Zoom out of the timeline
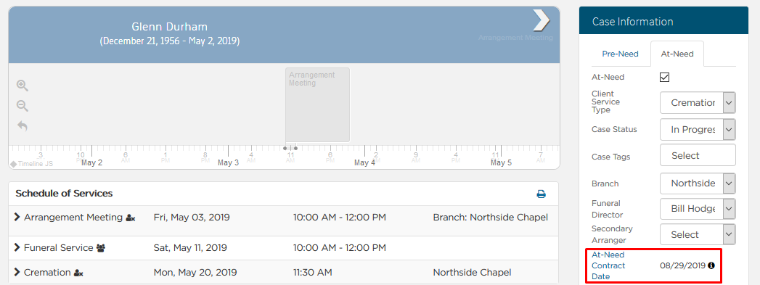Image resolution: width=760 pixels, height=285 pixels. 23,106
